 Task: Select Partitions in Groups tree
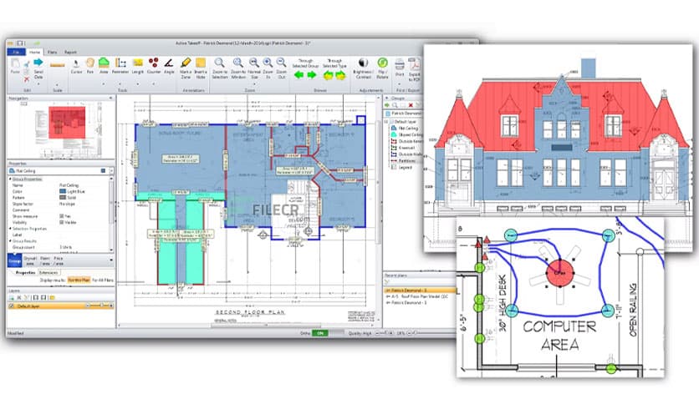pos(406,160)
